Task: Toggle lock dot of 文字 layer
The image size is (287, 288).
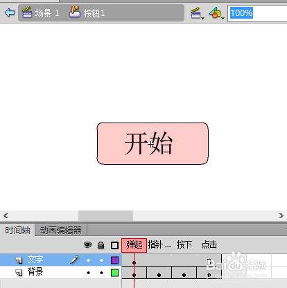Action: coord(101,260)
